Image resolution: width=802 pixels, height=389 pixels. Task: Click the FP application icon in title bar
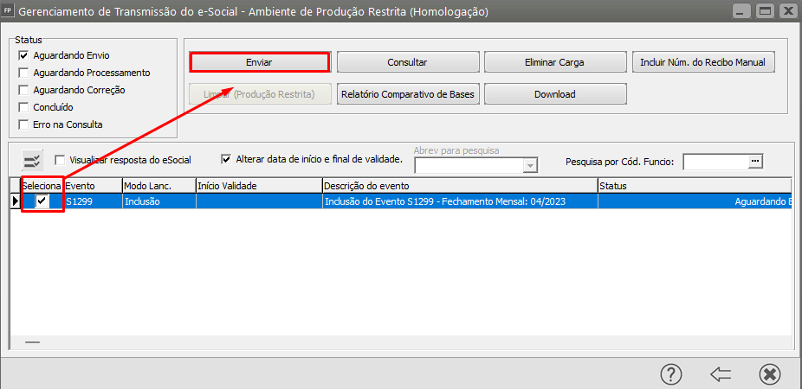(x=7, y=10)
